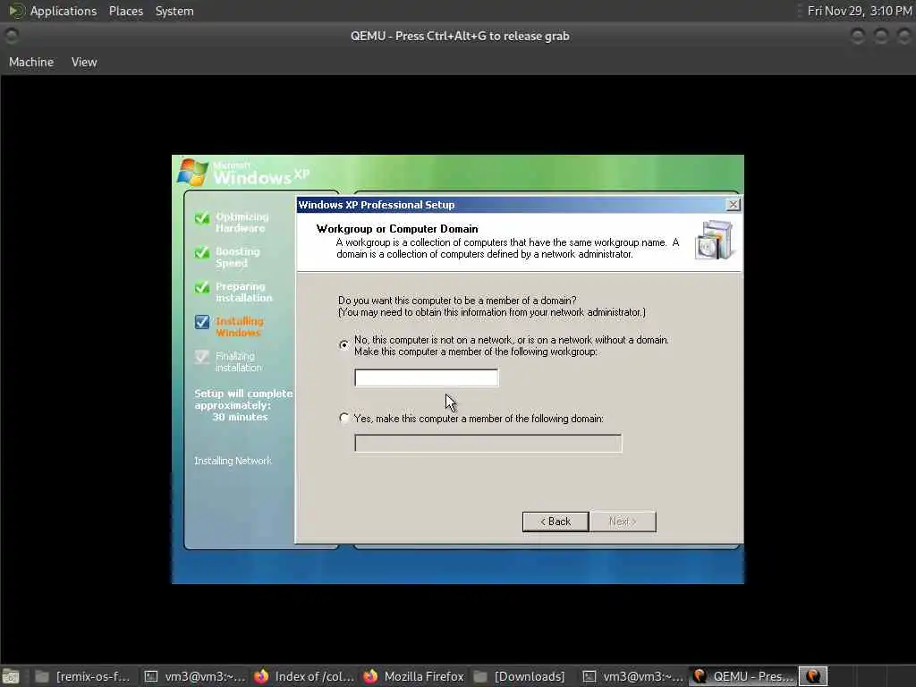
Task: Open the System menu
Action: click(x=174, y=11)
